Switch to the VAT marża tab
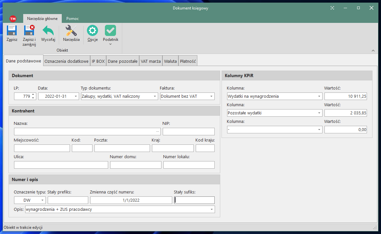The width and height of the screenshot is (381, 234). (x=151, y=61)
